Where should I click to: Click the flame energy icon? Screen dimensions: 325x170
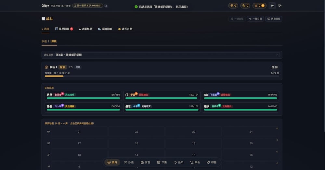click(x=256, y=6)
